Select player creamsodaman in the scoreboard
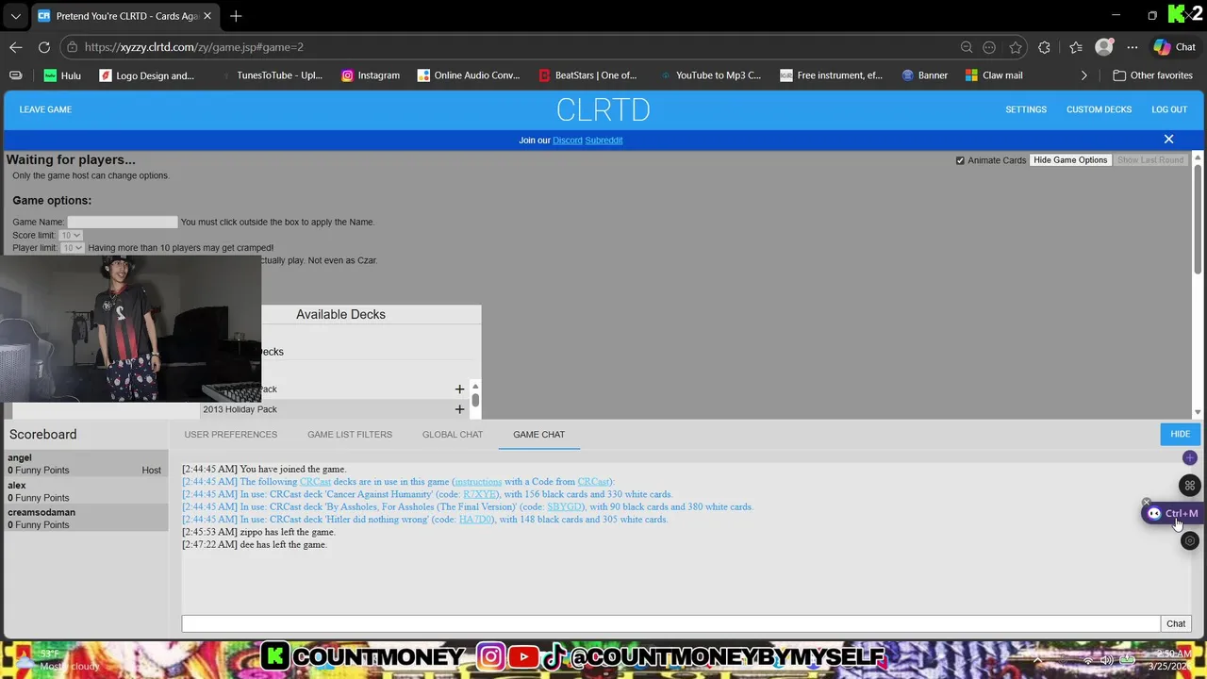The height and width of the screenshot is (679, 1207). [x=85, y=518]
